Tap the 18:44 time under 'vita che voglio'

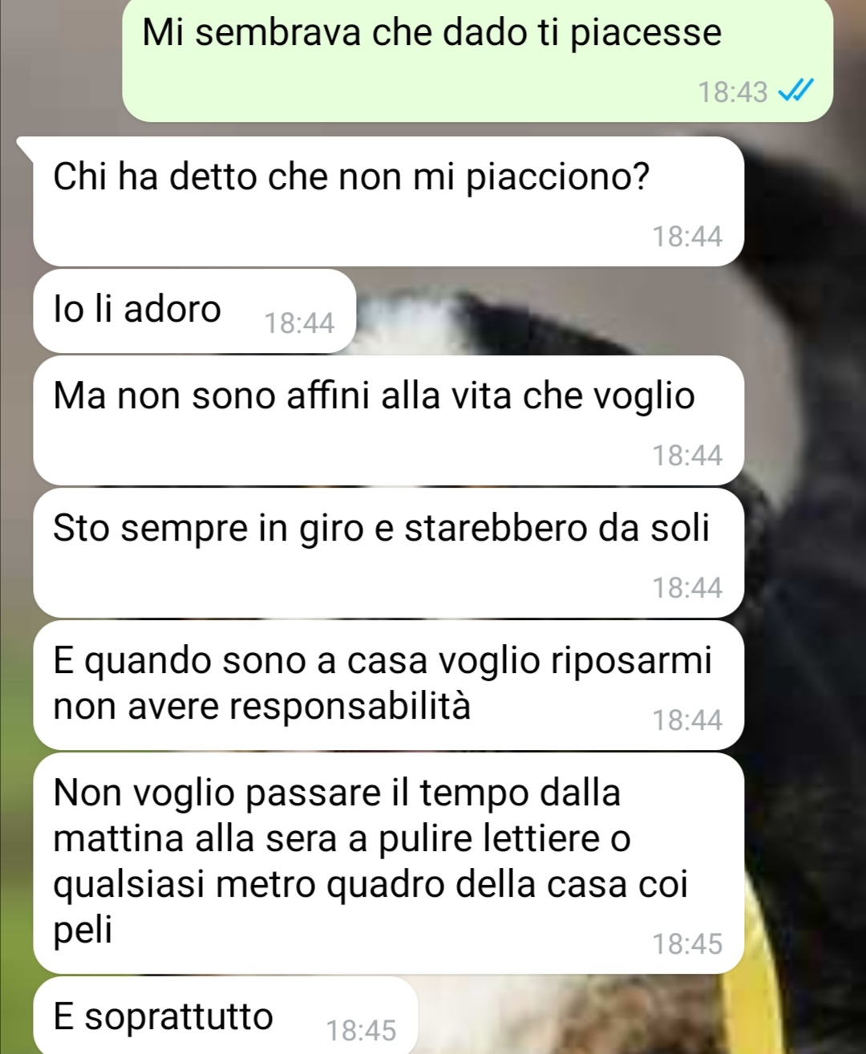[x=687, y=456]
